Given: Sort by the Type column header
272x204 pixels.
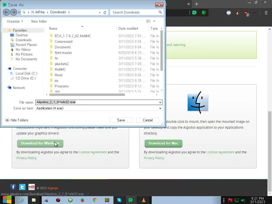Looking at the screenshot, I should pyautogui.click(x=154, y=28).
